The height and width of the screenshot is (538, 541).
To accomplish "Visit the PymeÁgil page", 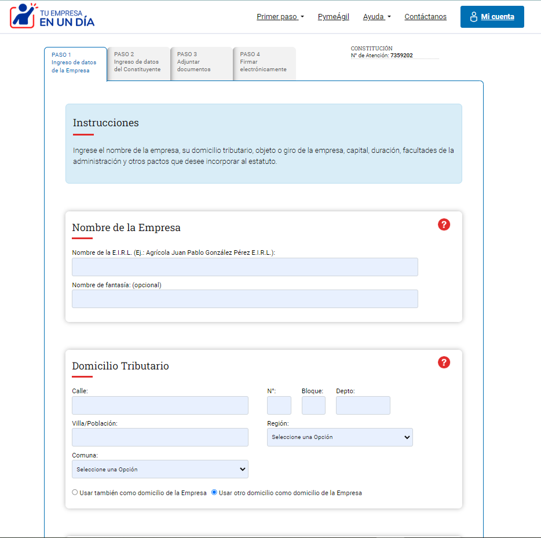I will tap(333, 16).
